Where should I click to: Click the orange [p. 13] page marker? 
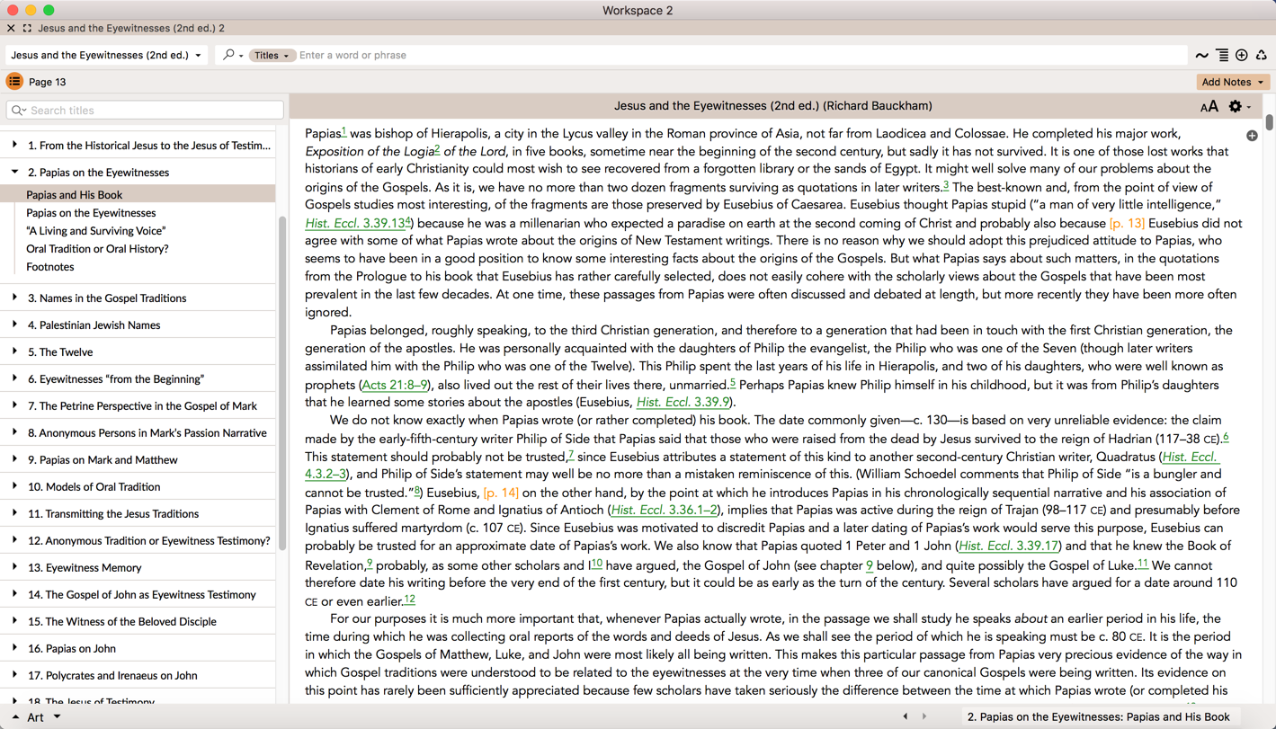pyautogui.click(x=1127, y=223)
